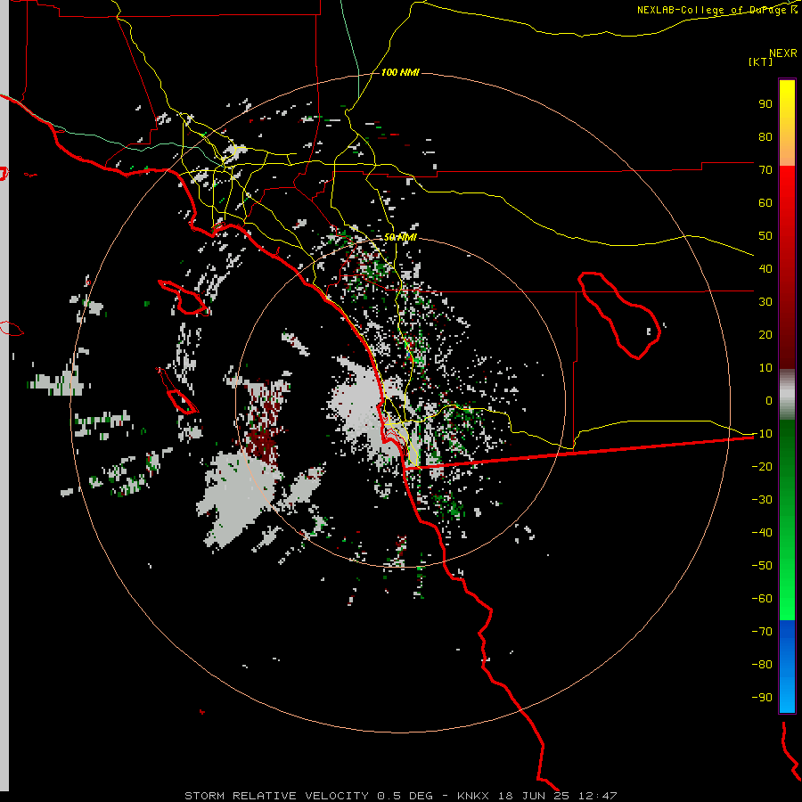The image size is (802, 802).
Task: Click the -90 value on the velocity scale
Action: 762,698
